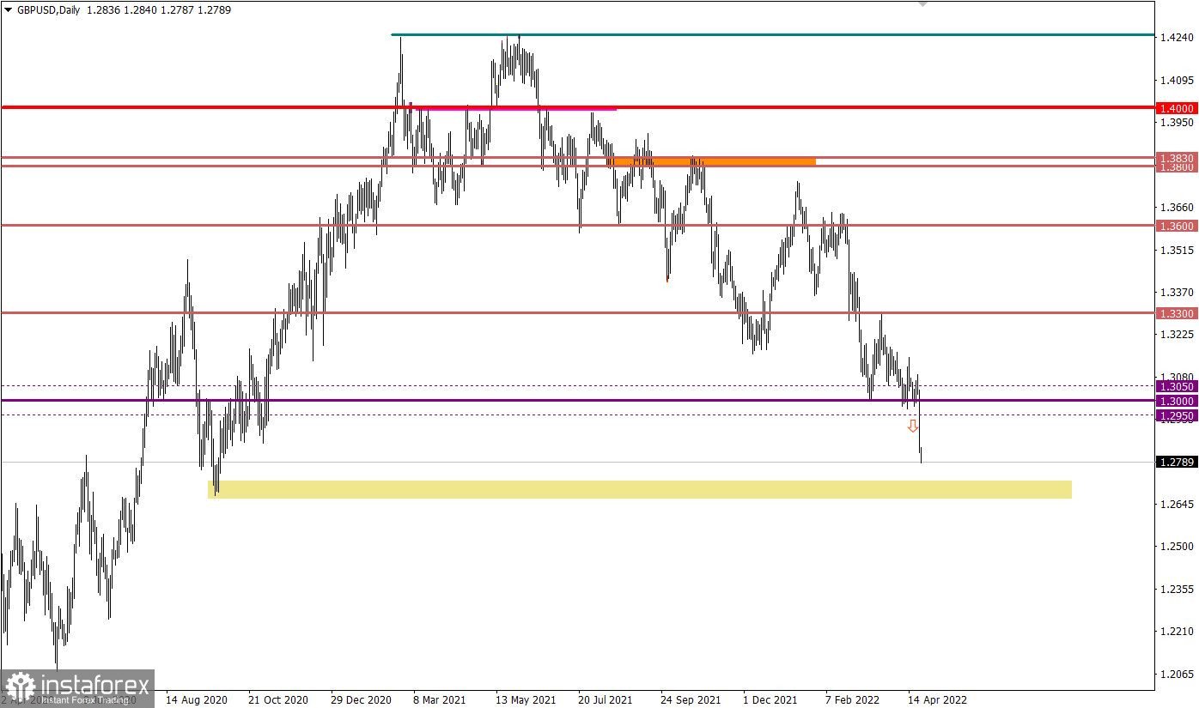
Task: Select the yellow support zone rectangle
Action: [x=640, y=489]
